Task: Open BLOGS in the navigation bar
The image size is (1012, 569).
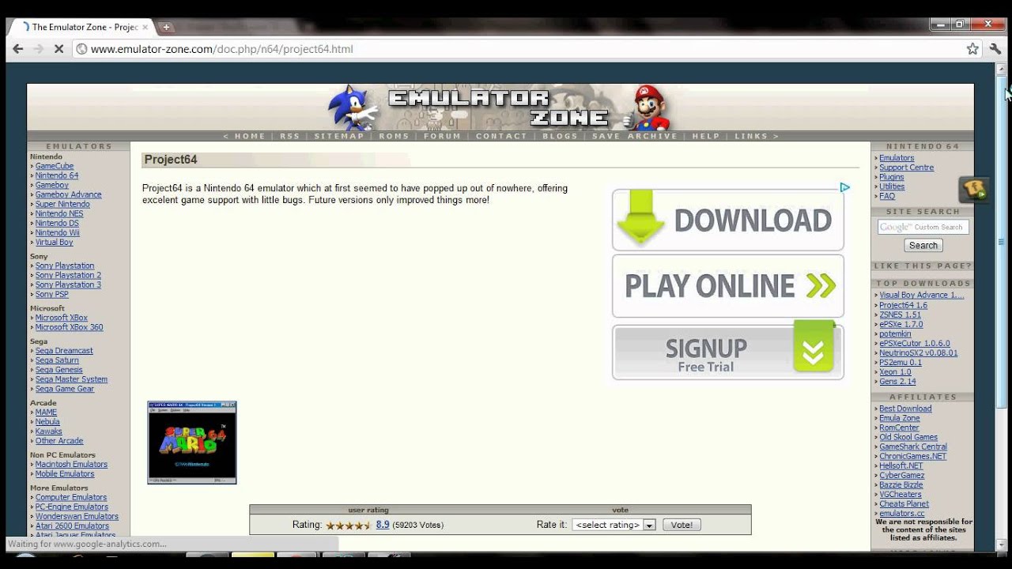Action: point(561,136)
